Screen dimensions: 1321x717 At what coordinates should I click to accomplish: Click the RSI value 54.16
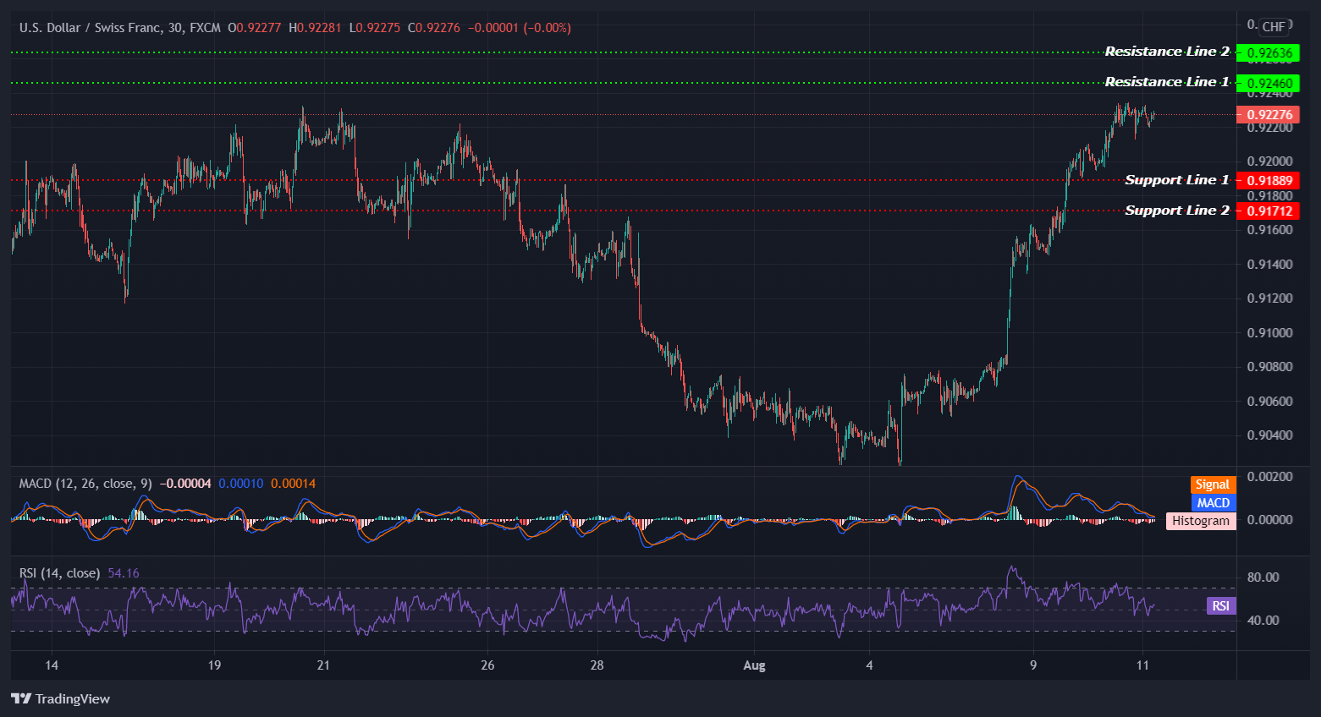(x=125, y=572)
